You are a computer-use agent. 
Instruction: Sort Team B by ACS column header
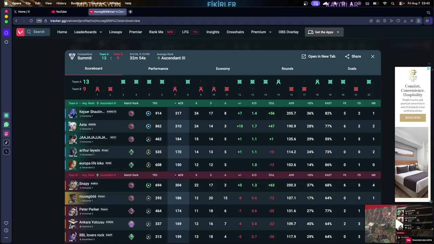pos(179,175)
